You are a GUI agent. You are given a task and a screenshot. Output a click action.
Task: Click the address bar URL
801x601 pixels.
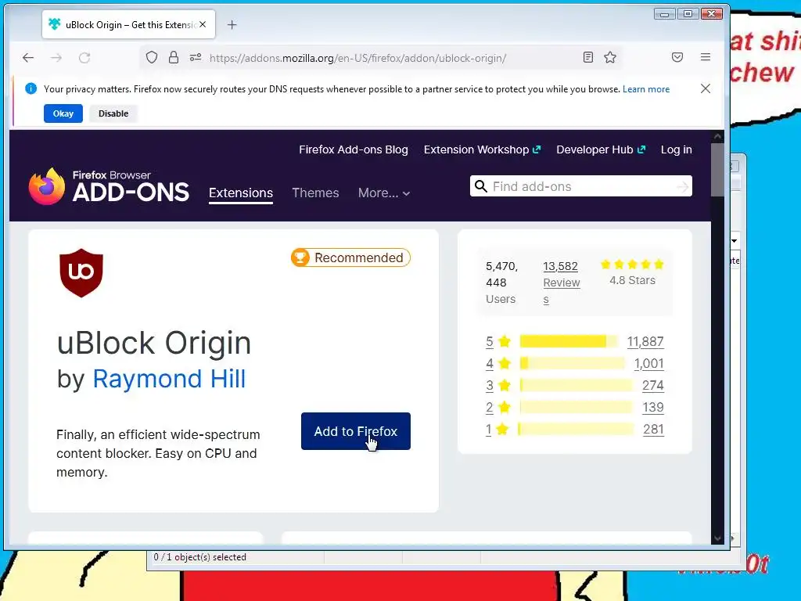click(357, 58)
